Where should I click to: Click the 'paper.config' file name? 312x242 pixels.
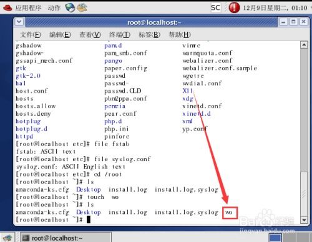pyautogui.click(x=126, y=68)
